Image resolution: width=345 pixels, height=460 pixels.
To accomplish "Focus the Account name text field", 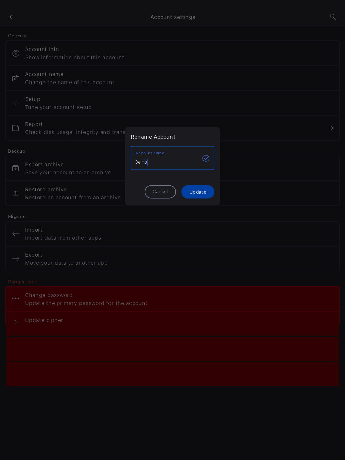I will (x=172, y=158).
